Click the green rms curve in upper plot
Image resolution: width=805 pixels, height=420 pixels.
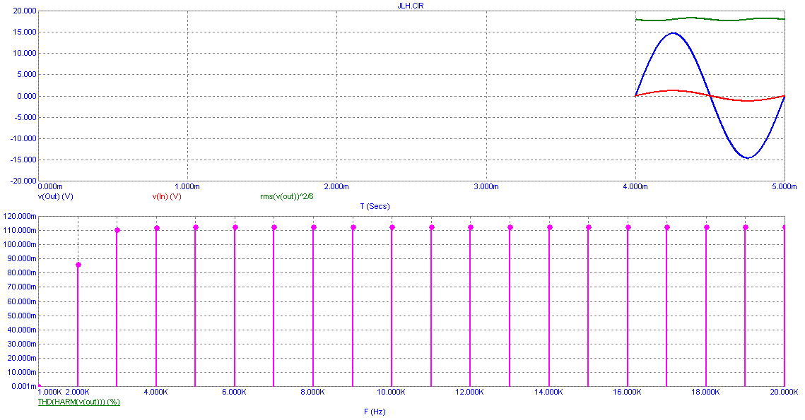[710, 19]
